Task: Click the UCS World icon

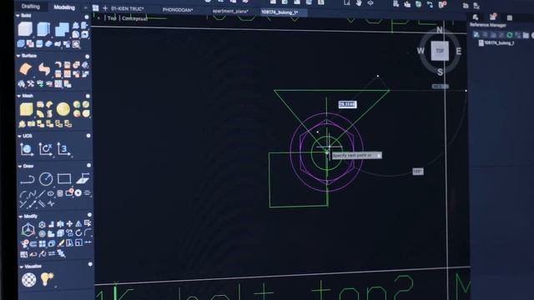Action: (x=27, y=149)
